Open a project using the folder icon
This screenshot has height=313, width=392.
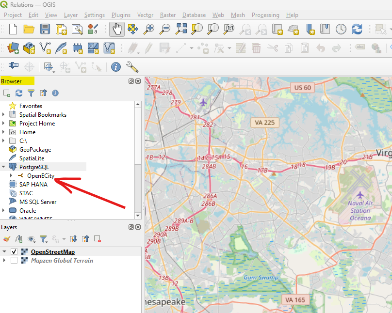(29, 29)
